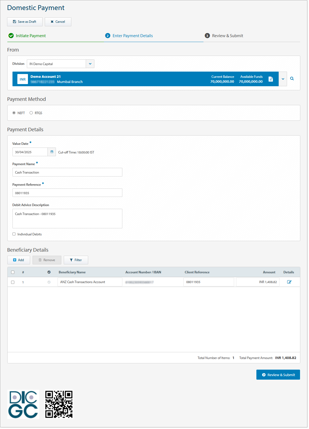Image resolution: width=309 pixels, height=429 pixels.
Task: Click the QR code image
Action: pos(59,404)
